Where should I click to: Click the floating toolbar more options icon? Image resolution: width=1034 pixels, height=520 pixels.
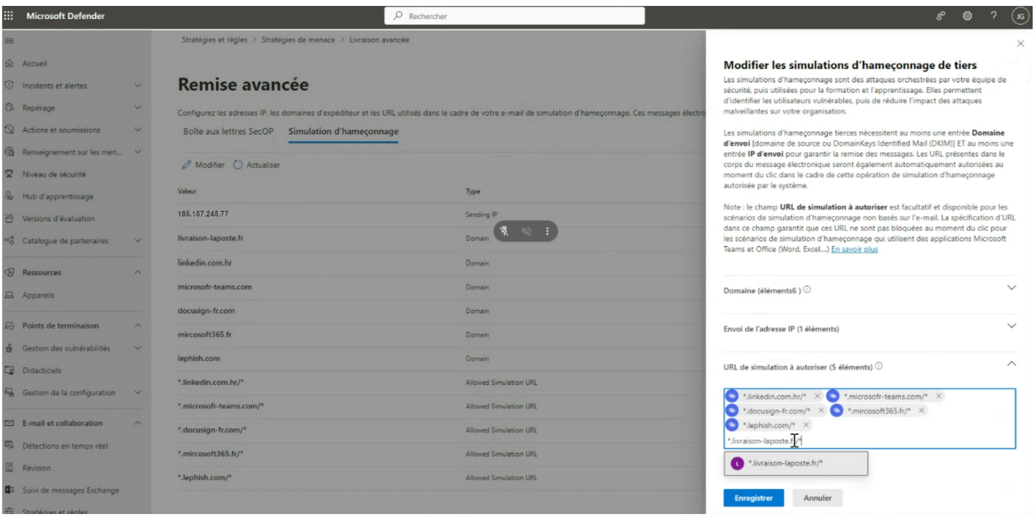pyautogui.click(x=547, y=231)
